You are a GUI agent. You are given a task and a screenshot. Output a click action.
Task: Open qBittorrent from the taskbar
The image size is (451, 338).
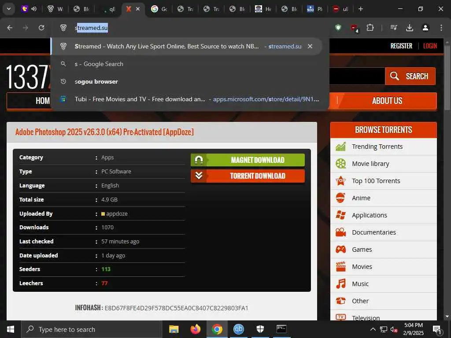click(x=238, y=329)
